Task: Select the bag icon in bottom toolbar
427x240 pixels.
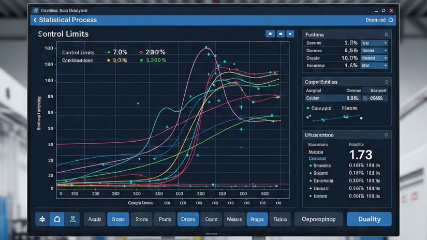Action: 57,219
